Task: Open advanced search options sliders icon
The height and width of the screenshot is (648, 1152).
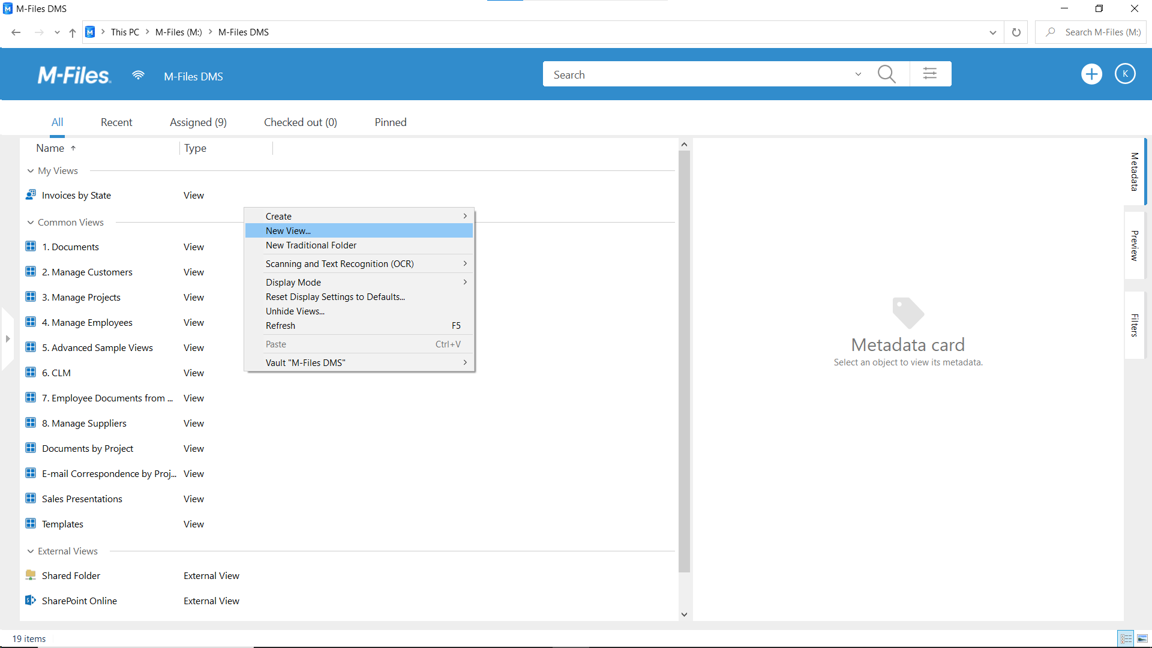Action: coord(930,74)
